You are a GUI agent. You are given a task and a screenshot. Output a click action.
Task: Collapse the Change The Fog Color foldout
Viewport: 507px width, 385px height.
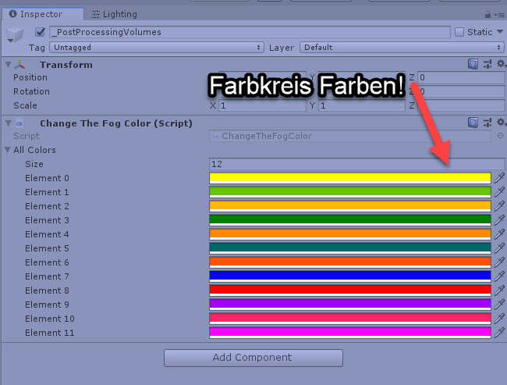9,123
